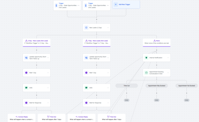Image resolution: width=199 pixels, height=122 pixels.
Task: Click the left SMS message icon
Action: tap(26, 88)
